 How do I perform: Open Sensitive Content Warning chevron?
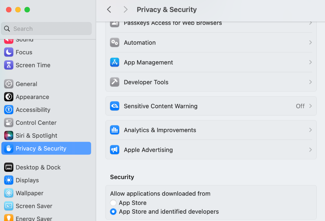coord(310,106)
